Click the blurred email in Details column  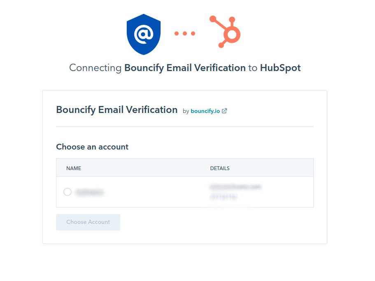pyautogui.click(x=235, y=187)
